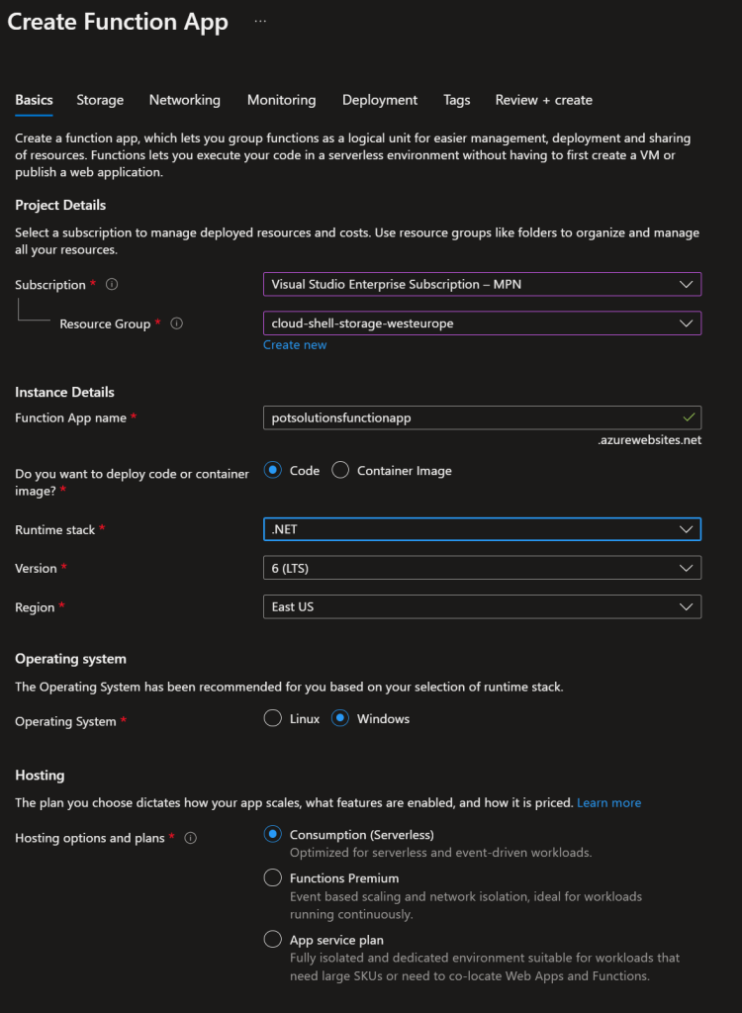Switch to the Storage tab
Image resolution: width=742 pixels, height=1013 pixels.
(100, 100)
